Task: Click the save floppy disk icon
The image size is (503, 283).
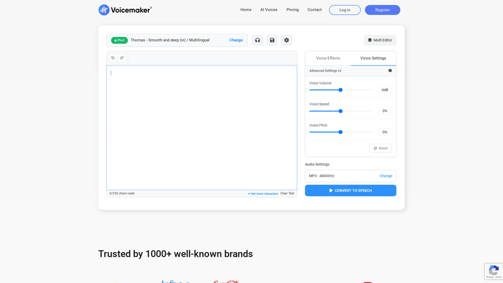Action: [x=272, y=40]
